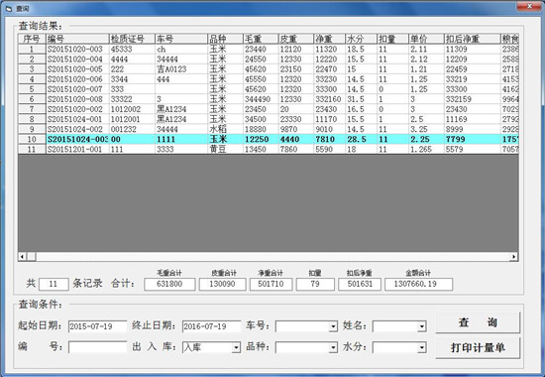Viewport: 545px width, 377px height.
Task: Focus the 编号 input field
Action: coord(98,347)
